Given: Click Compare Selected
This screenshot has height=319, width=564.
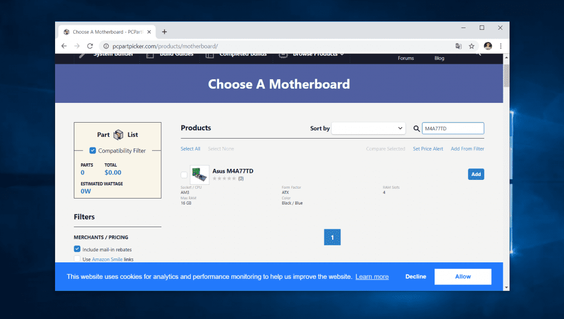Looking at the screenshot, I should 385,148.
